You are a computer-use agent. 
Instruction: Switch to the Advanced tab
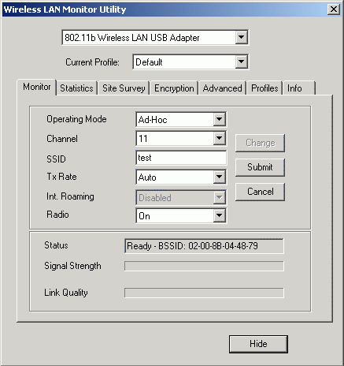(222, 88)
